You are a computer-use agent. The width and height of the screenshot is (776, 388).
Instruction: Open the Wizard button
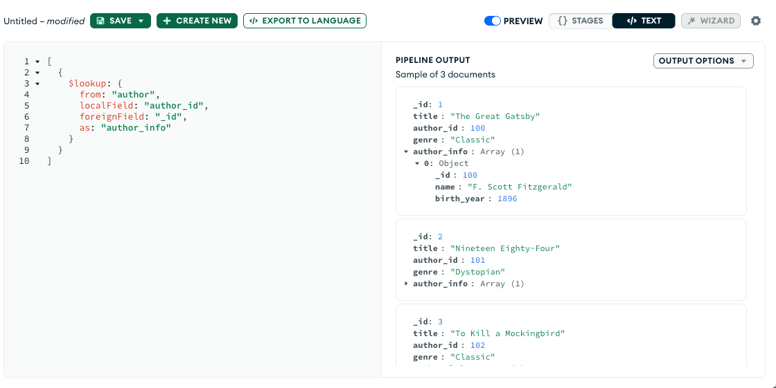(711, 21)
